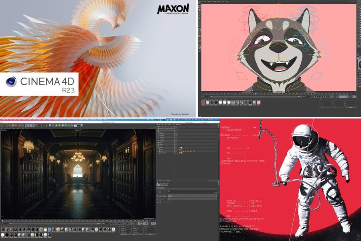
Task: Play animation in the hallway window timeline
Action: click(x=120, y=223)
